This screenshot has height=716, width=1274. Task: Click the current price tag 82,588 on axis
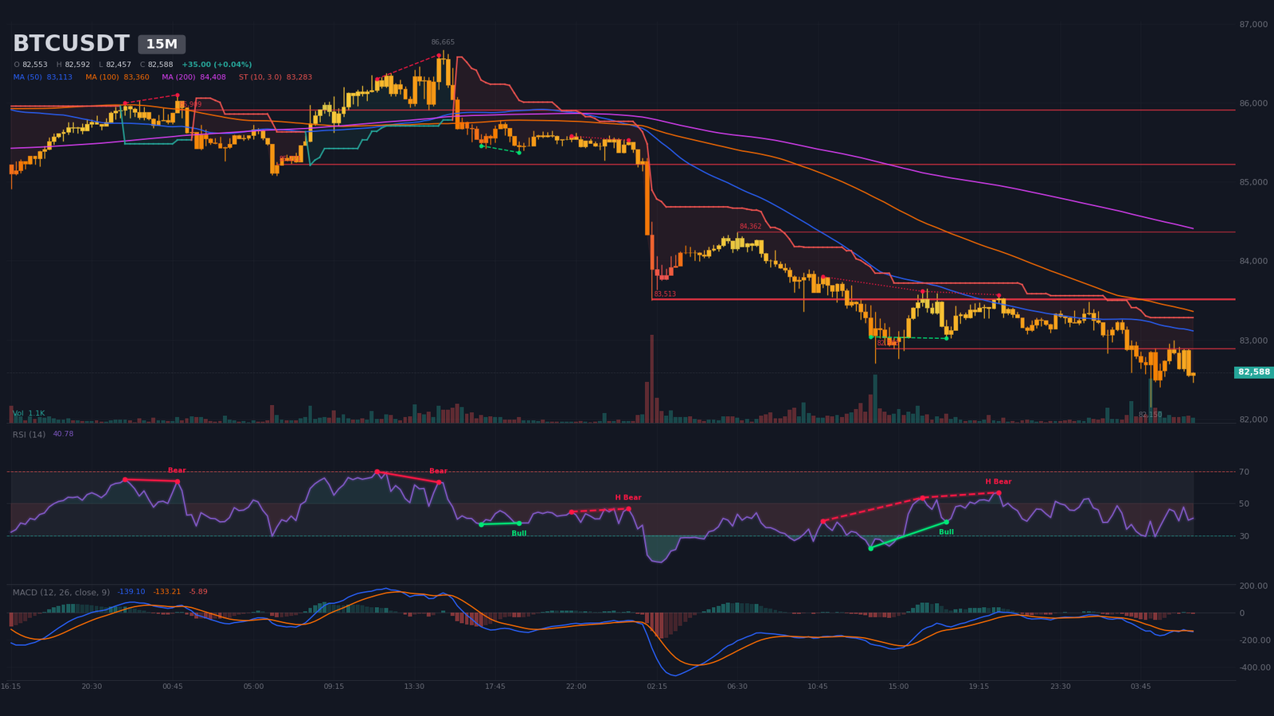pyautogui.click(x=1254, y=372)
